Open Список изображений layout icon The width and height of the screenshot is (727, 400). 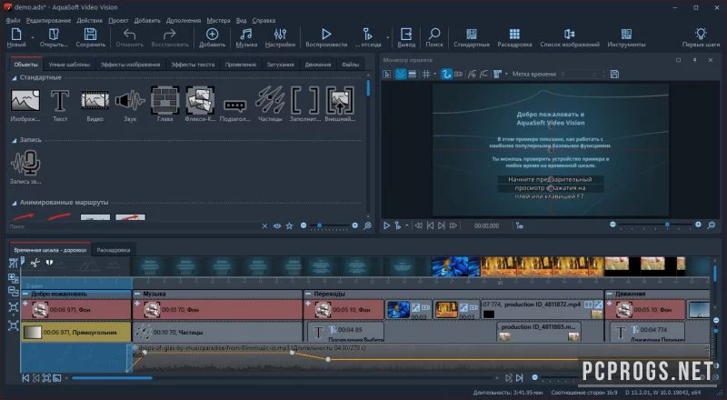pos(570,37)
